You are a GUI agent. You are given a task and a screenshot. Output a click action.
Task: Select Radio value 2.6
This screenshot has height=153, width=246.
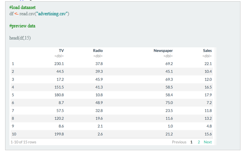point(100,134)
